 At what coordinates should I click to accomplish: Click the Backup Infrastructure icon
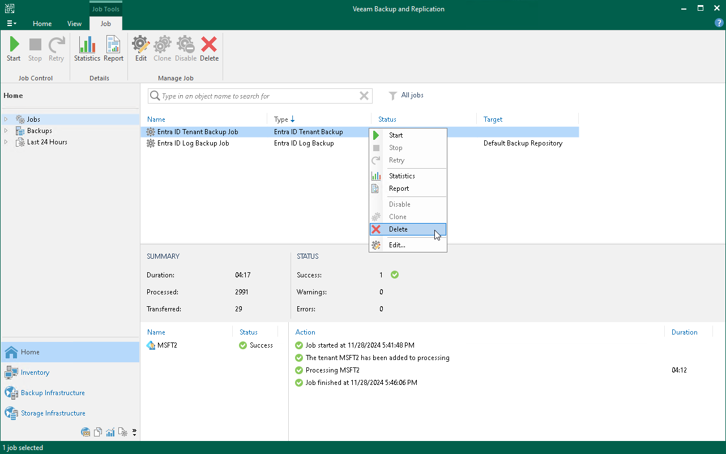click(x=11, y=393)
